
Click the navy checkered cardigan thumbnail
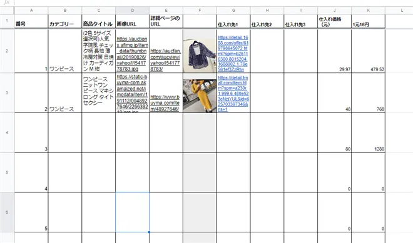[200, 56]
